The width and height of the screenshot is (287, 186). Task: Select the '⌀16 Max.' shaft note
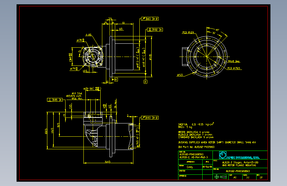coord(77,99)
